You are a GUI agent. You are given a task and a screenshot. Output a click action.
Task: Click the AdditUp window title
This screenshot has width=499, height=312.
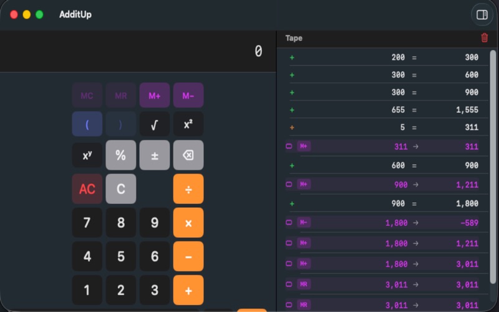(x=75, y=14)
